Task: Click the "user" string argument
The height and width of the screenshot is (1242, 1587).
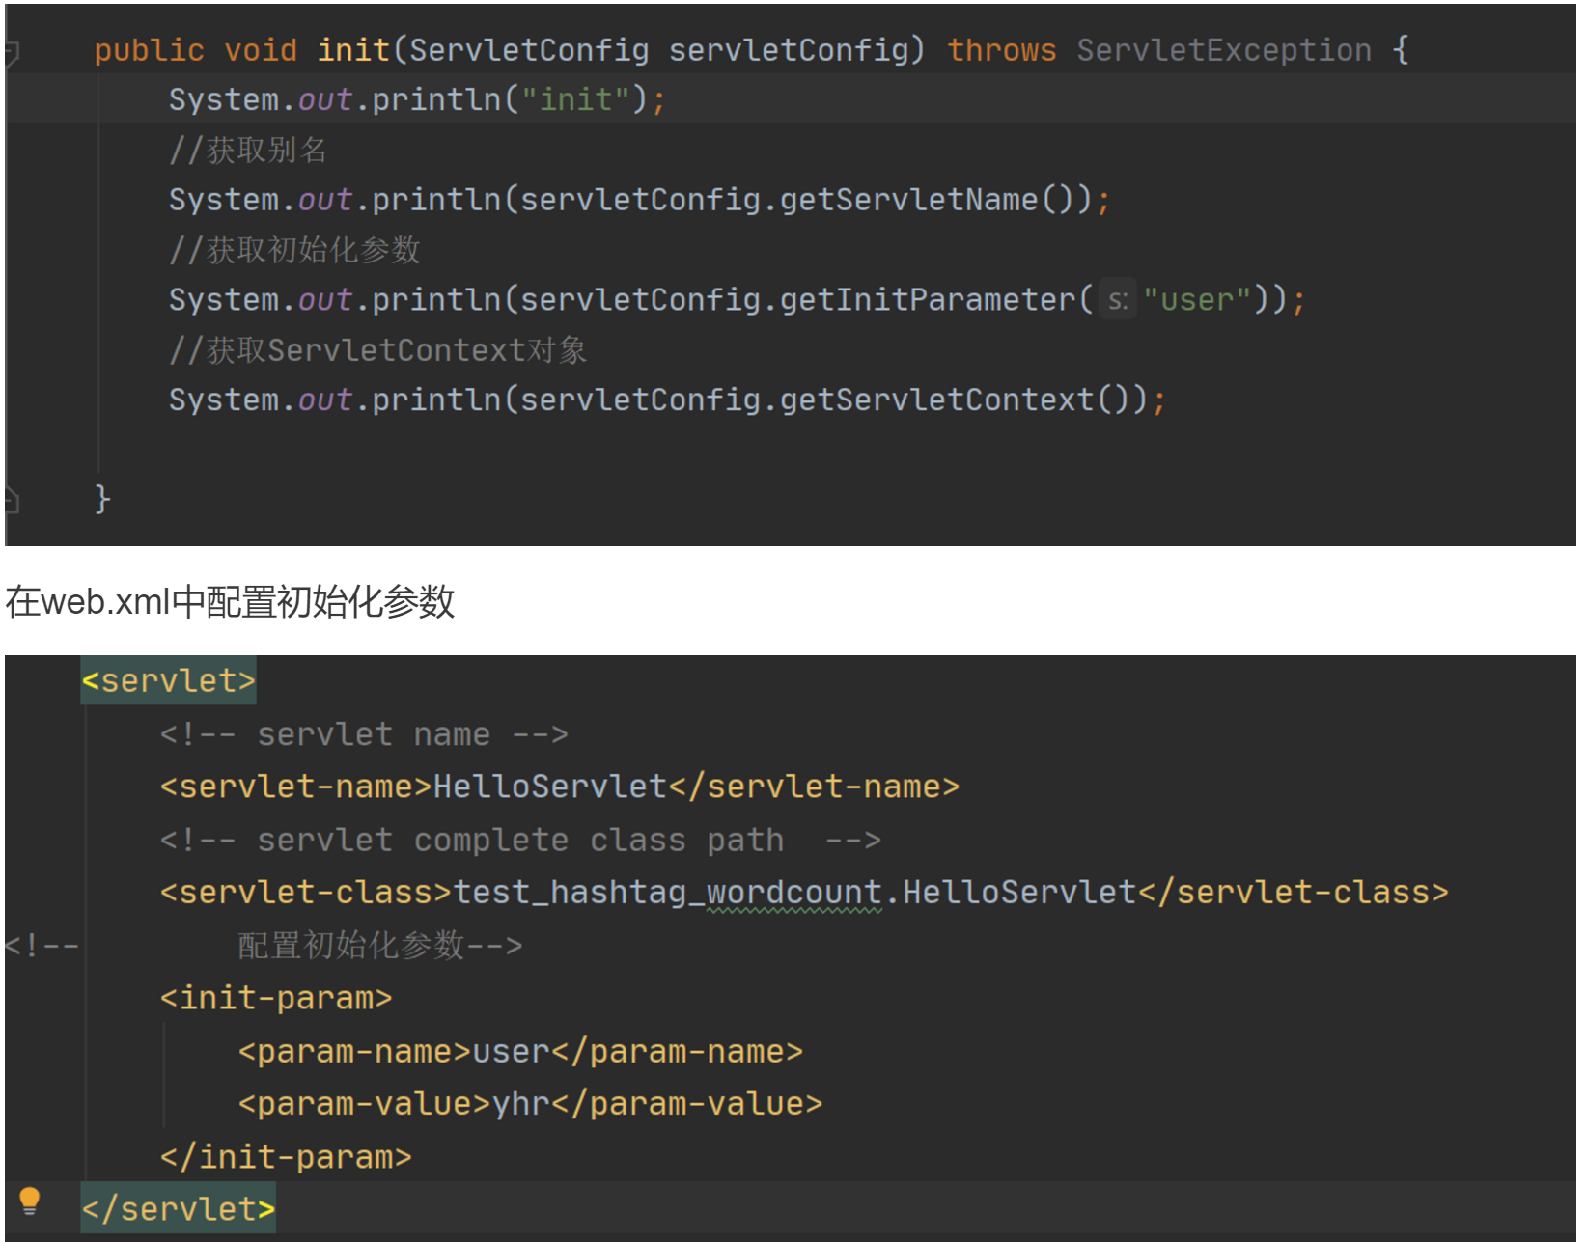Action: pos(1197,300)
